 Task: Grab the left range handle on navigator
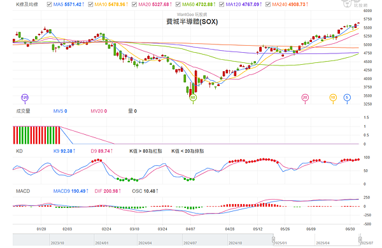coord(274,240)
